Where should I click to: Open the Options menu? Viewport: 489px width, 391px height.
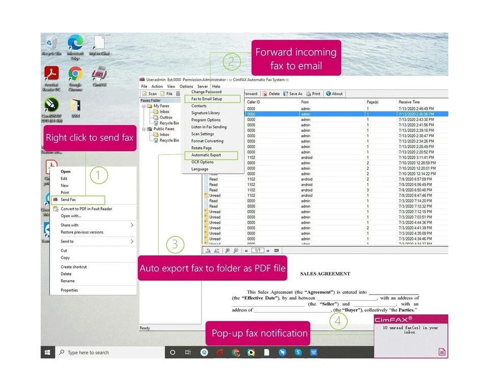[185, 86]
